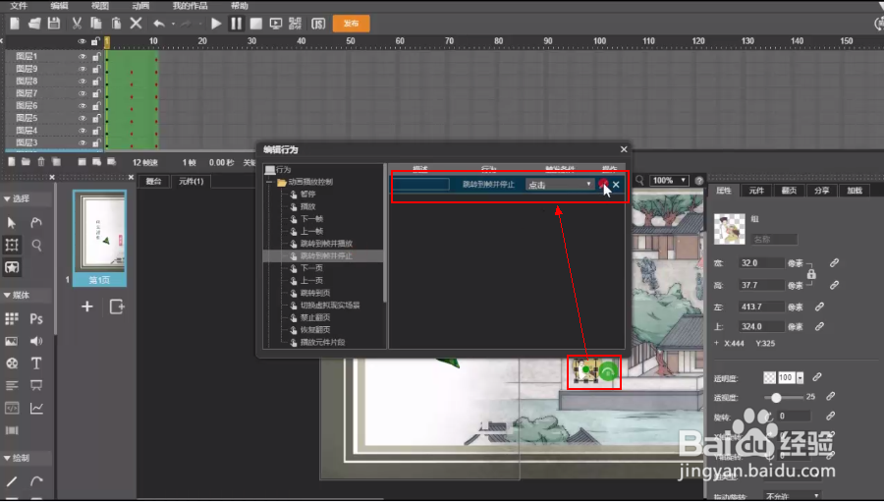
Task: Open the 动画 menu
Action: [x=140, y=6]
